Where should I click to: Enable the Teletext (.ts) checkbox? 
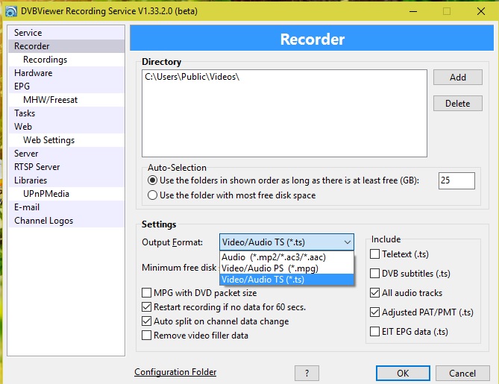(375, 254)
